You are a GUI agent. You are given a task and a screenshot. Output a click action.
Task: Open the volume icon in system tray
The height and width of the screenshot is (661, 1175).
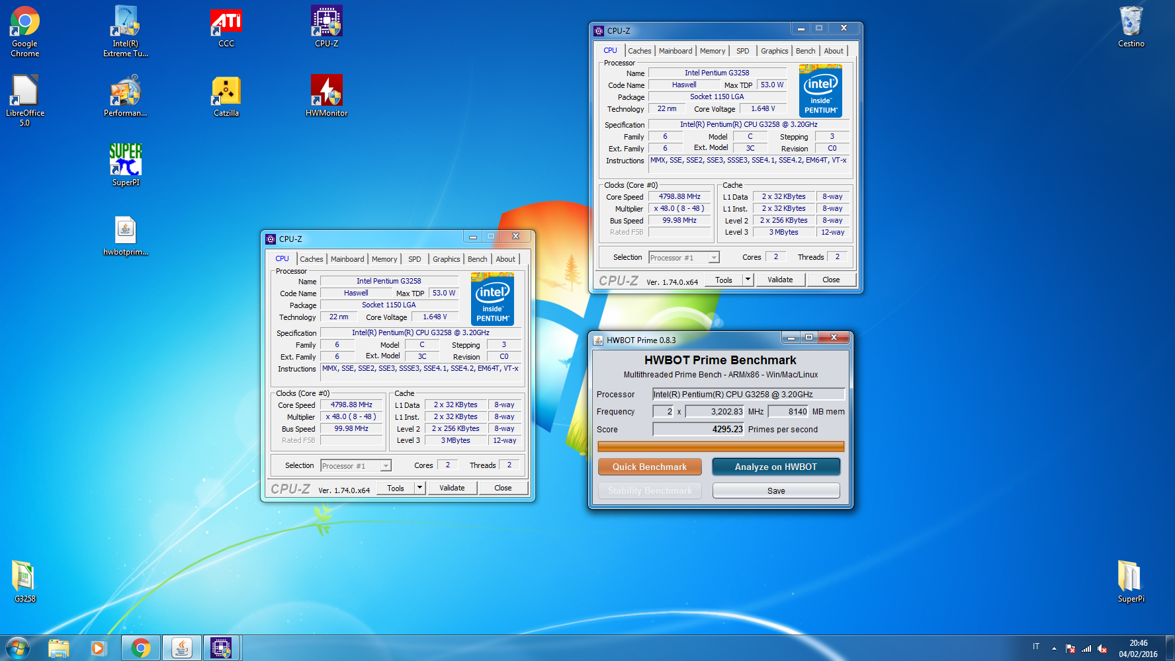(1102, 649)
